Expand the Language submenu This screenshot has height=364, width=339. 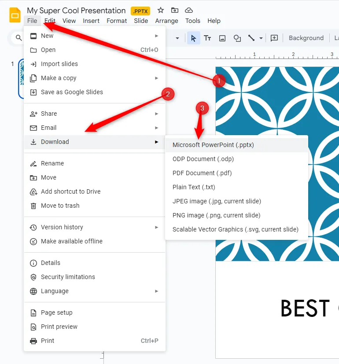(95, 291)
